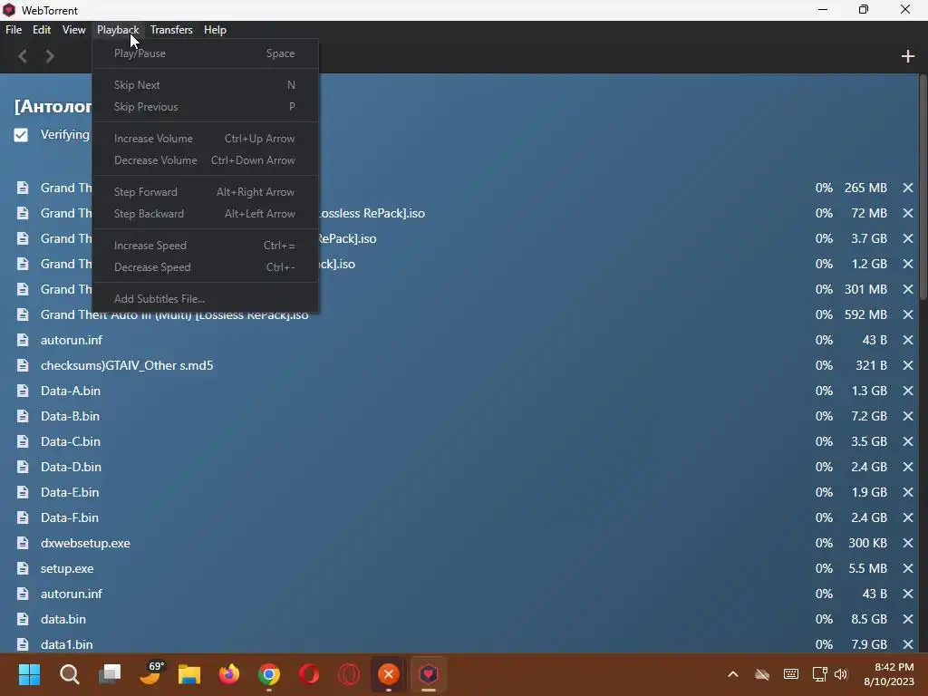Remove the 72 MB iso file
The image size is (928, 696).
(908, 213)
